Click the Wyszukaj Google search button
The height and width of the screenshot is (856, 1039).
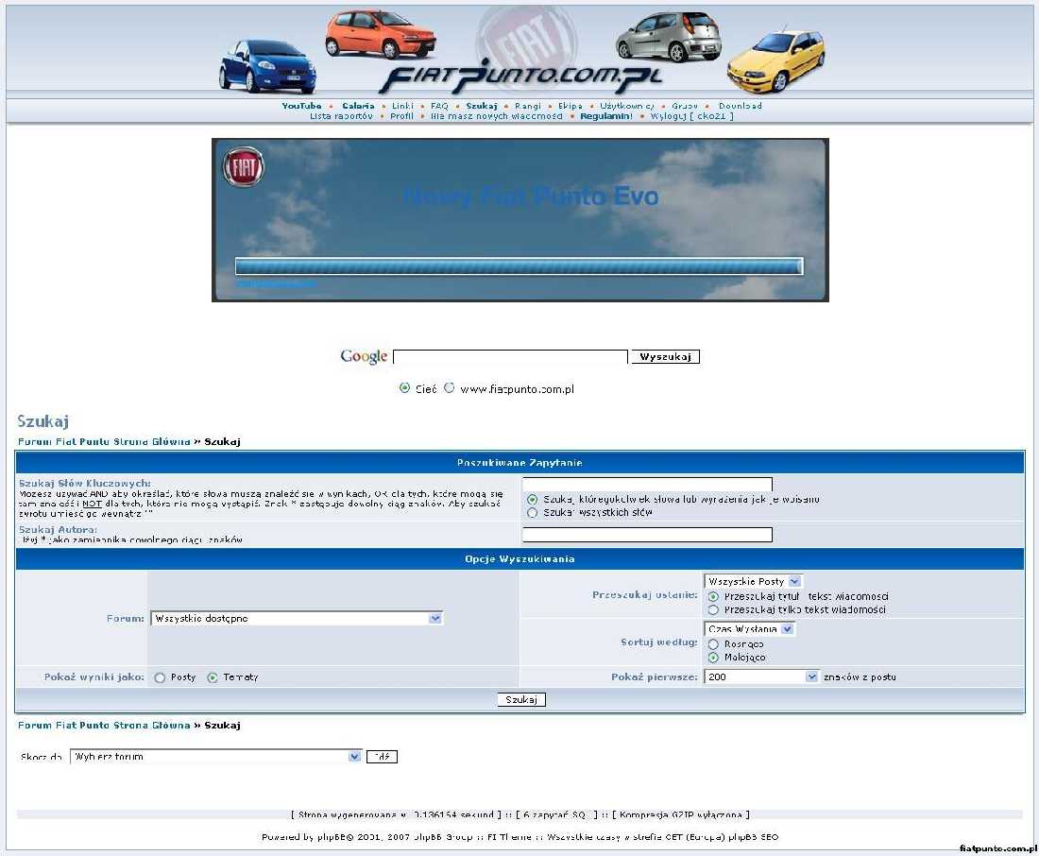point(665,357)
